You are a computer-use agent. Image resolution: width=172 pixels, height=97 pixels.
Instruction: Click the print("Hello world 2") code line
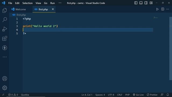(40, 26)
